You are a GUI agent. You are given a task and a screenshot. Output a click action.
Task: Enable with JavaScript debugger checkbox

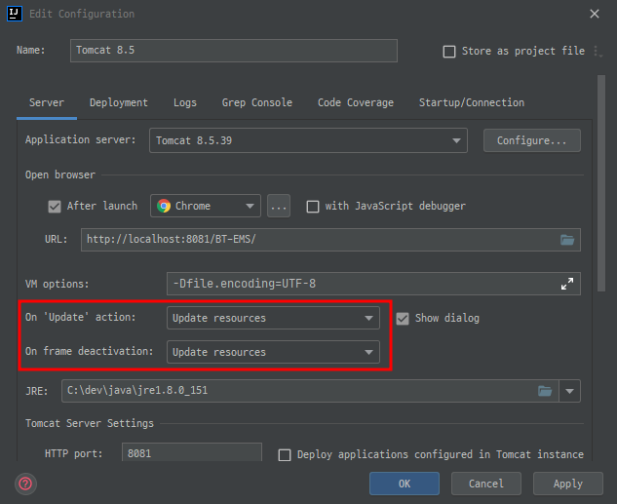(x=313, y=206)
